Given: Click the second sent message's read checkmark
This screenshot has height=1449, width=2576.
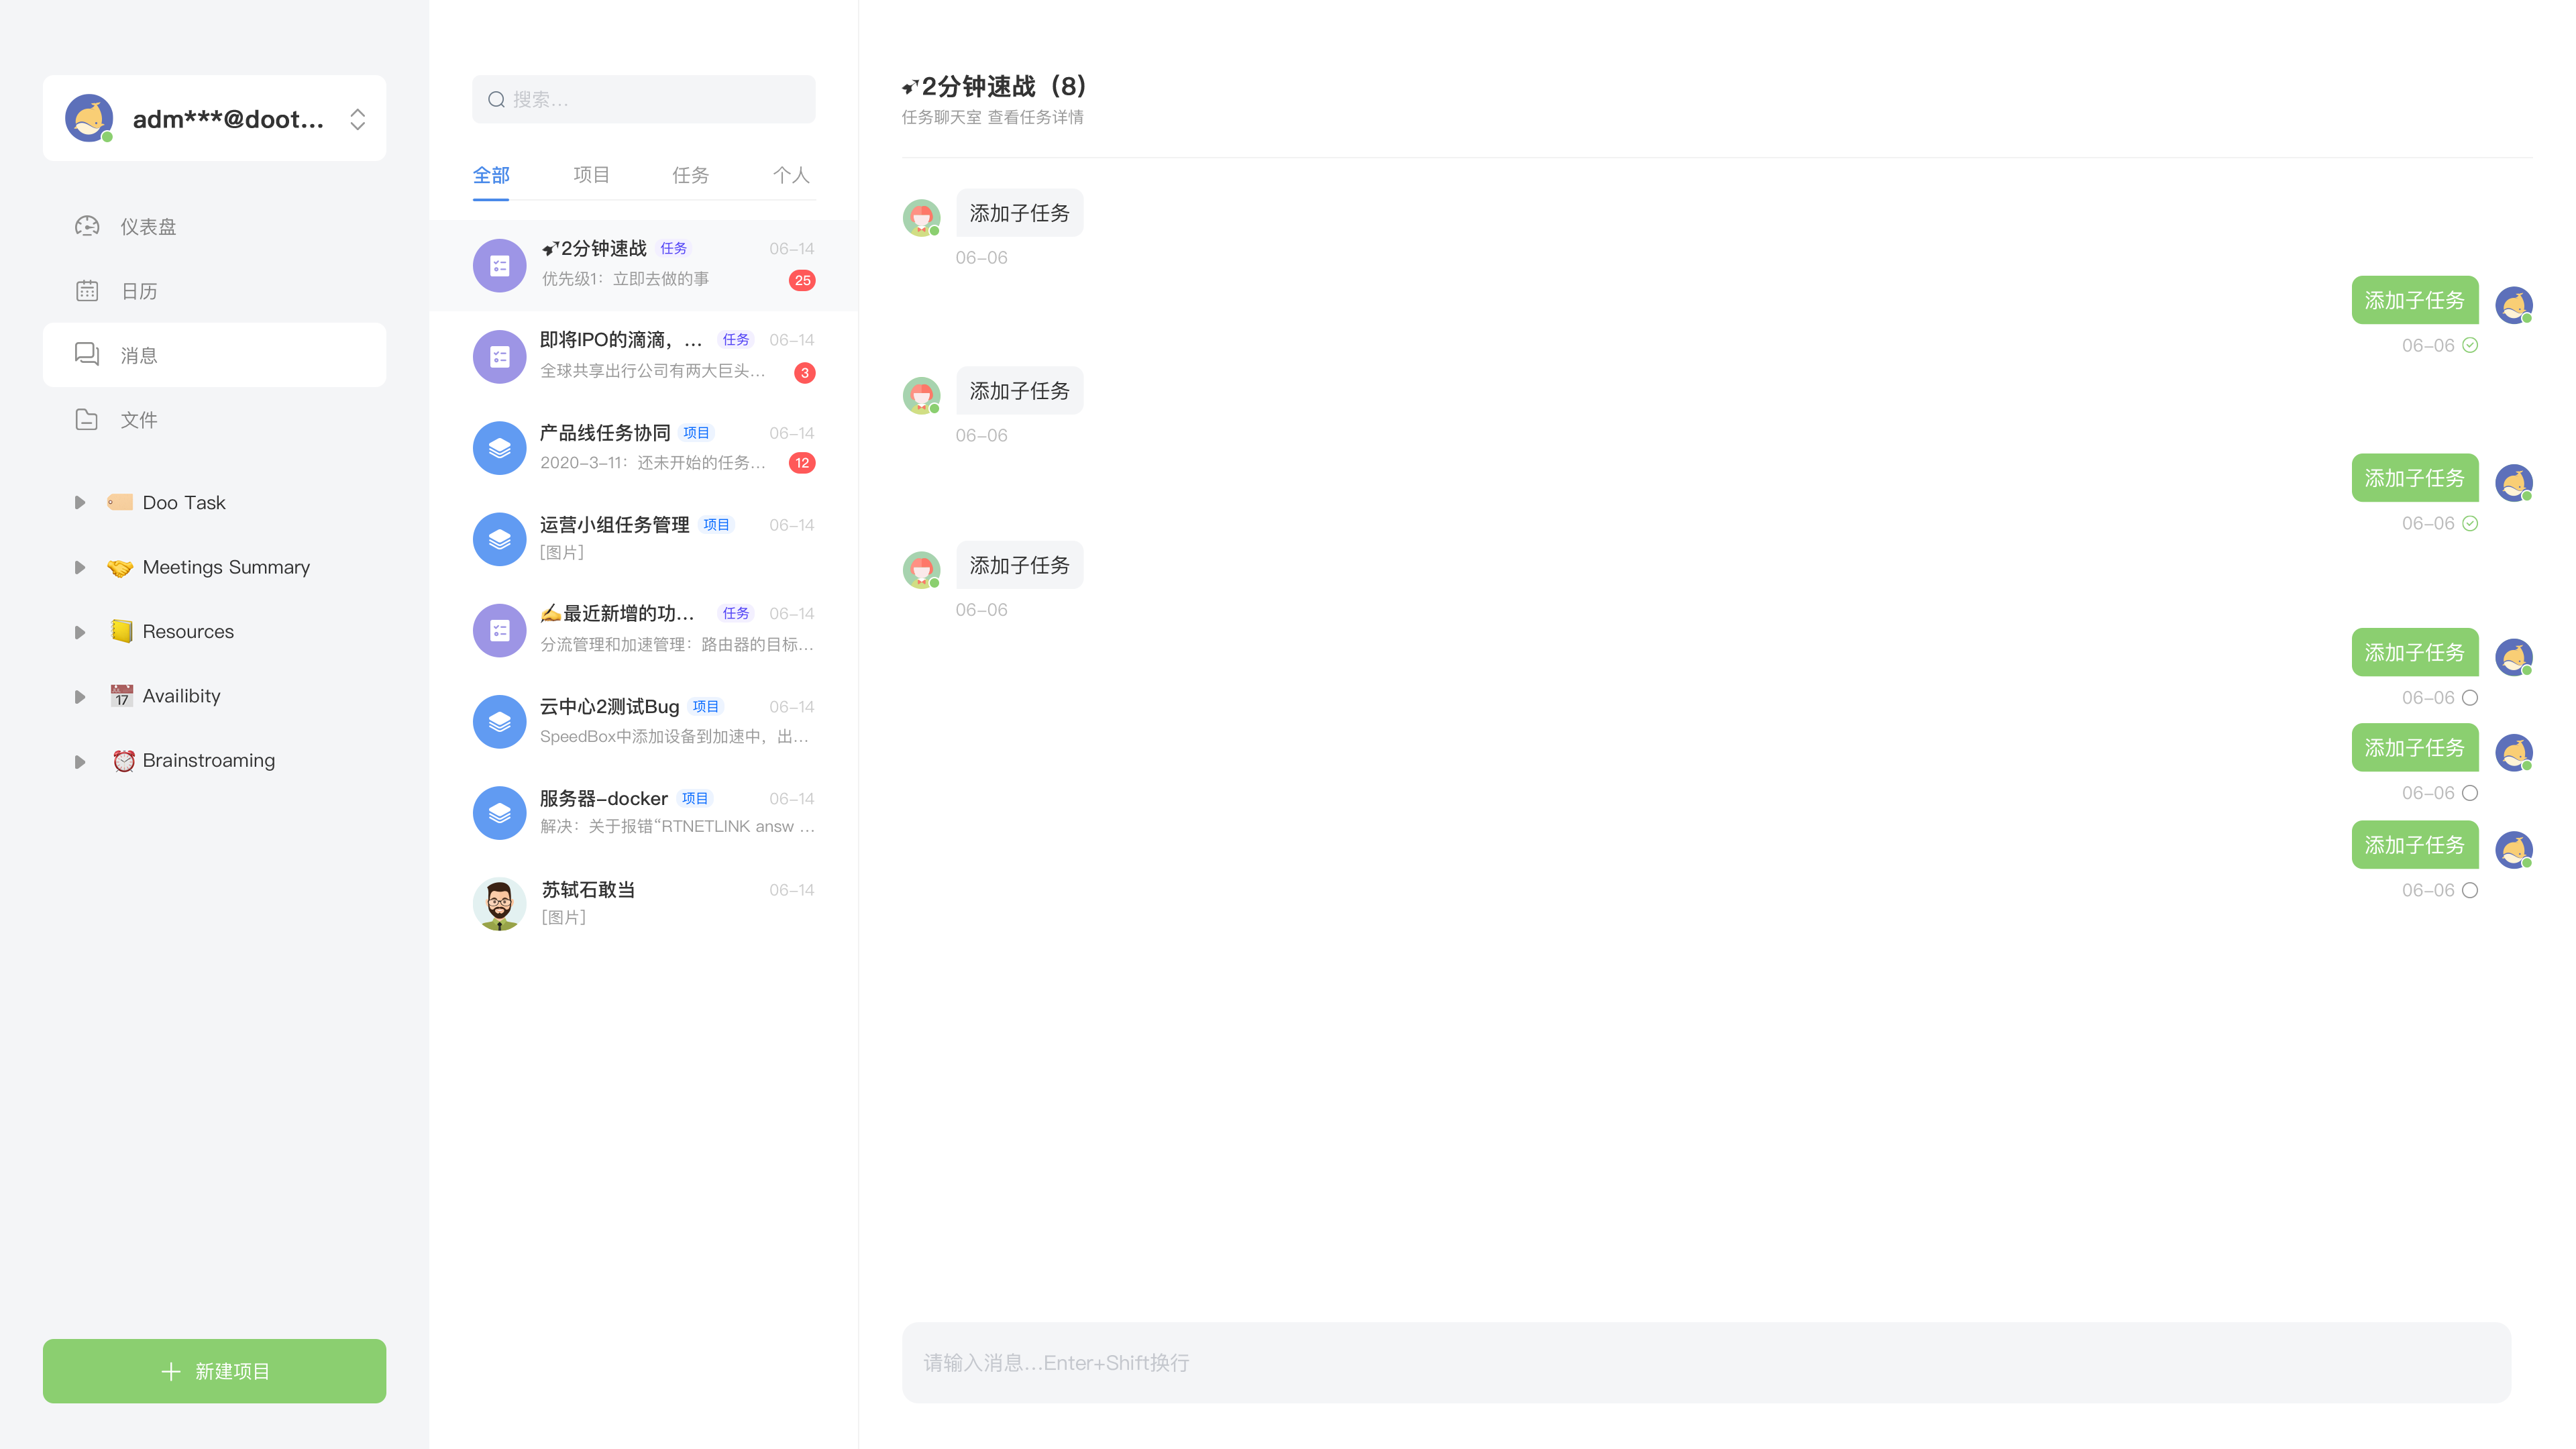Looking at the screenshot, I should [x=2470, y=523].
